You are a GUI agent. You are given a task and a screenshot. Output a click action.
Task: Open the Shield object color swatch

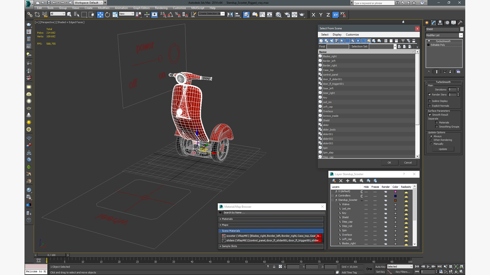pos(462,29)
